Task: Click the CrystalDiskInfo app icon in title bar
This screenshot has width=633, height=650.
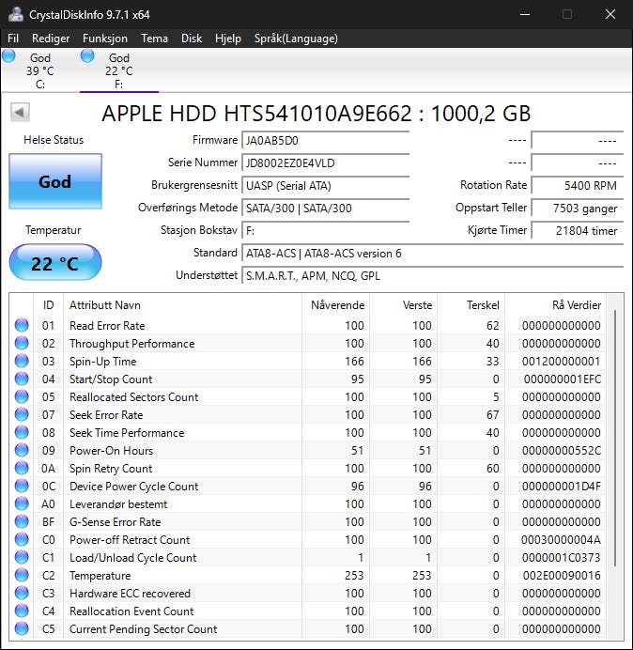Action: 16,14
